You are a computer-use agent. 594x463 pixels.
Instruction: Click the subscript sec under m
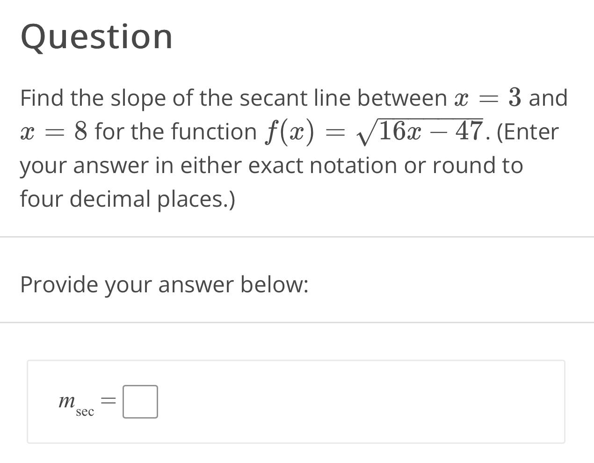coord(86,412)
